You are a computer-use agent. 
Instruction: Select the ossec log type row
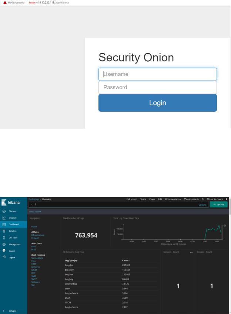tap(111, 288)
